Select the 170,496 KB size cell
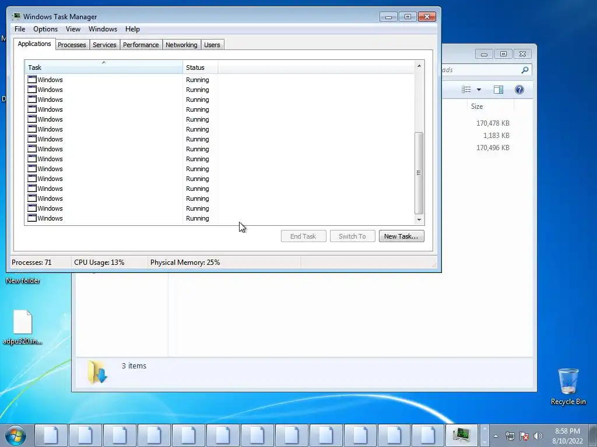Screen dimensions: 597x447 [493, 147]
